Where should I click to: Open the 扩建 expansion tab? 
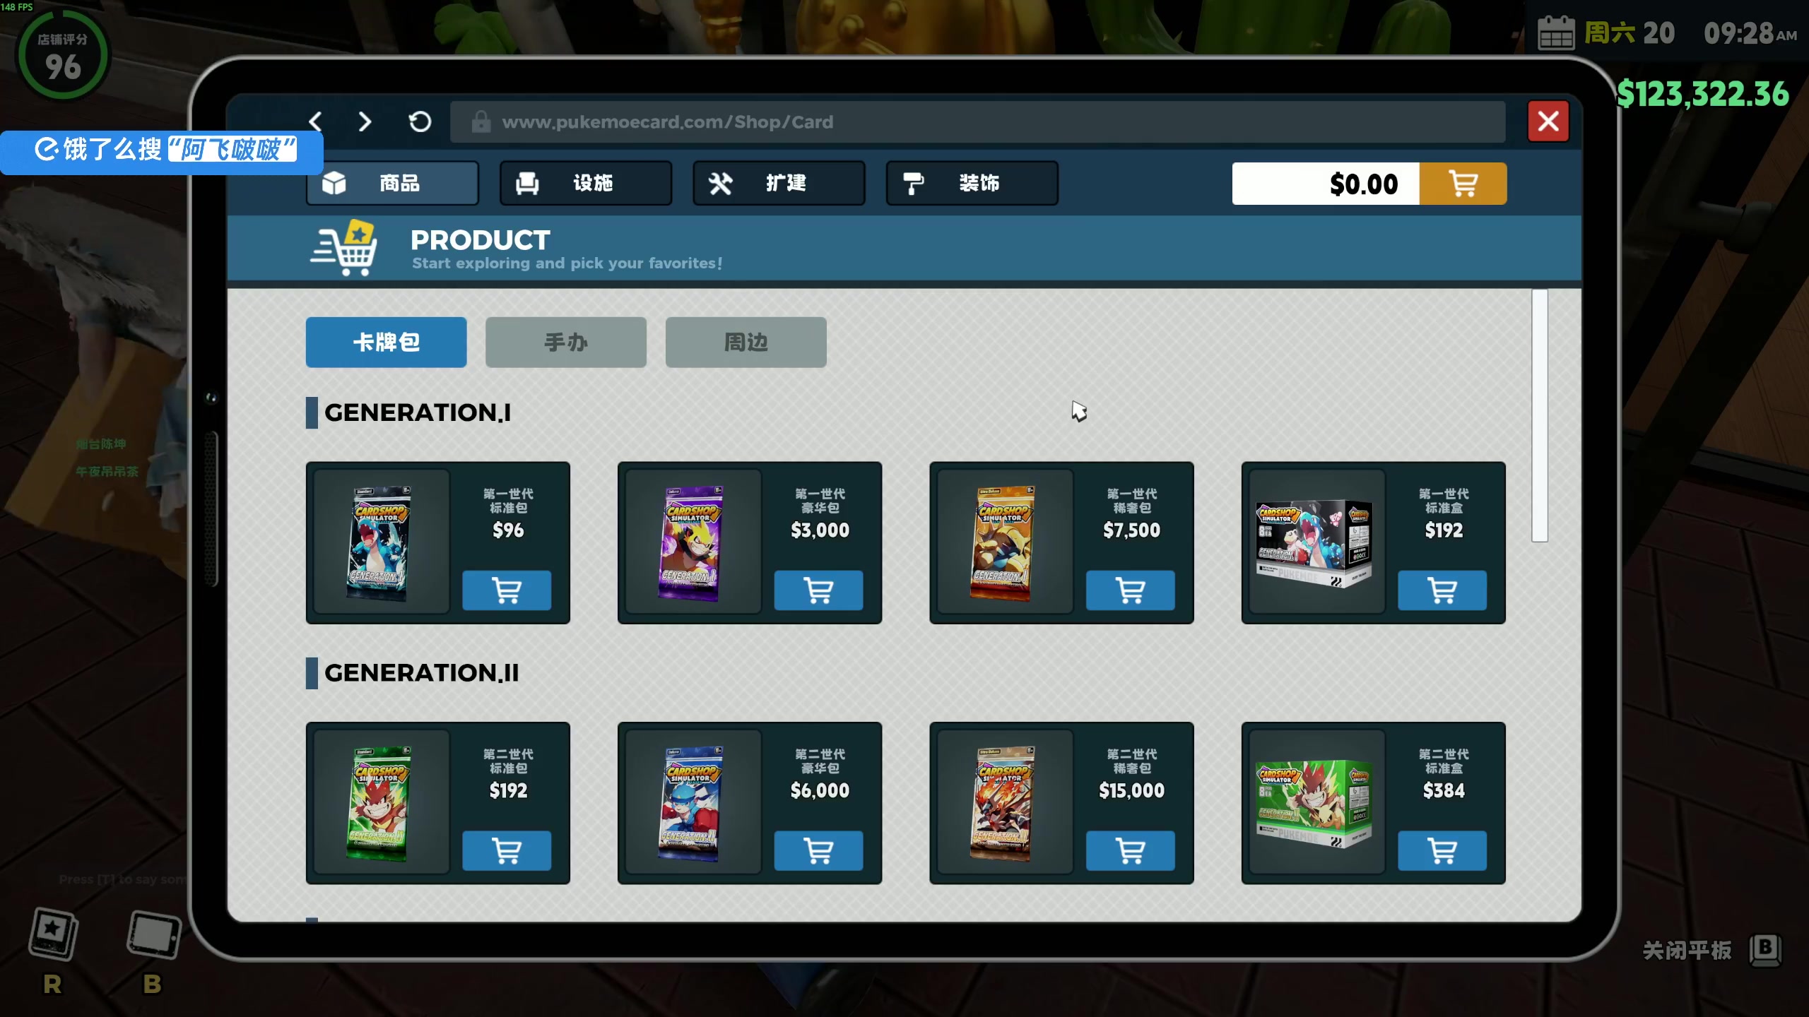click(779, 183)
